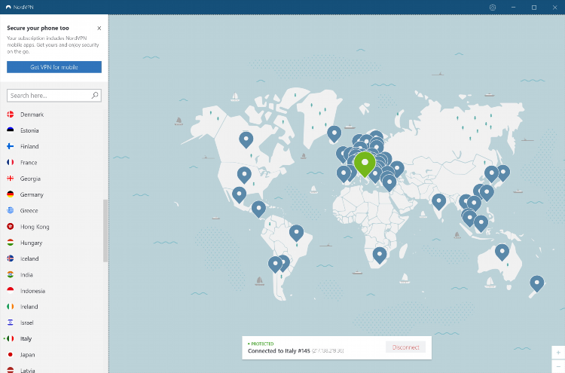565x373 pixels.
Task: Click Get VPN for mobile button
Action: coord(54,67)
